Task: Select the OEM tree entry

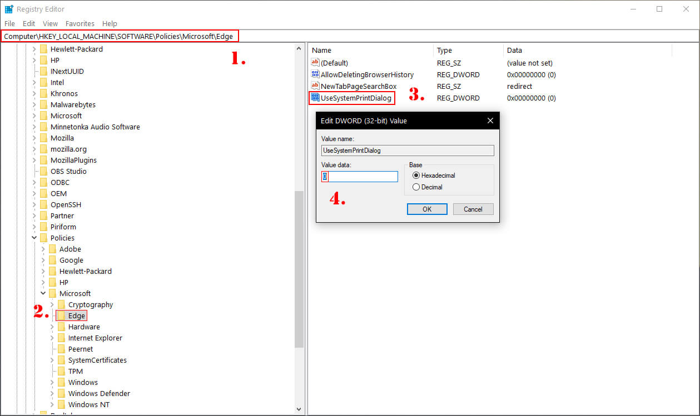Action: tap(58, 193)
